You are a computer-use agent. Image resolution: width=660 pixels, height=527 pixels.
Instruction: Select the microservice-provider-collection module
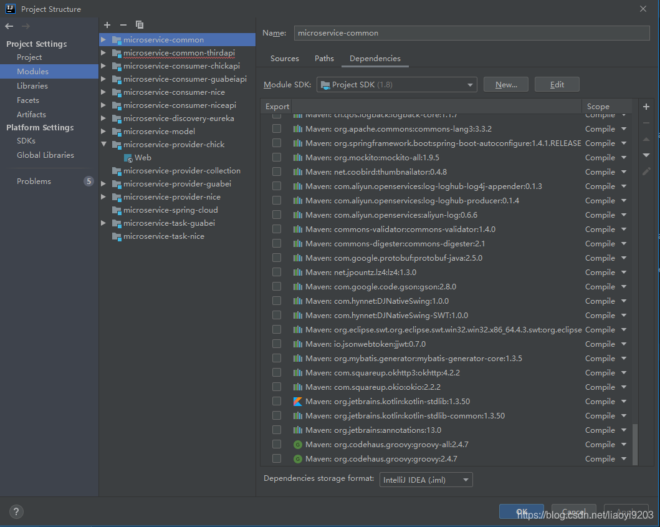pyautogui.click(x=182, y=171)
